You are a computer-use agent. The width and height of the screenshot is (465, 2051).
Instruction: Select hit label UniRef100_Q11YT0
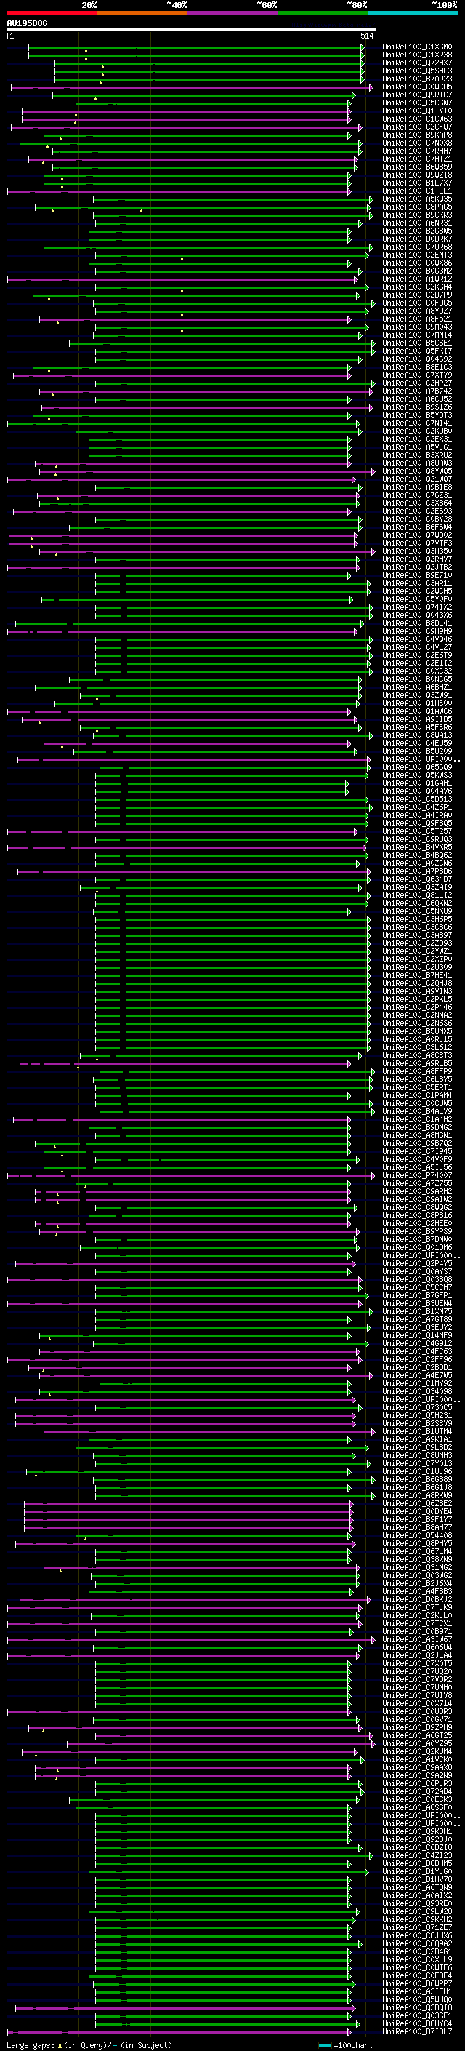pyautogui.click(x=417, y=111)
